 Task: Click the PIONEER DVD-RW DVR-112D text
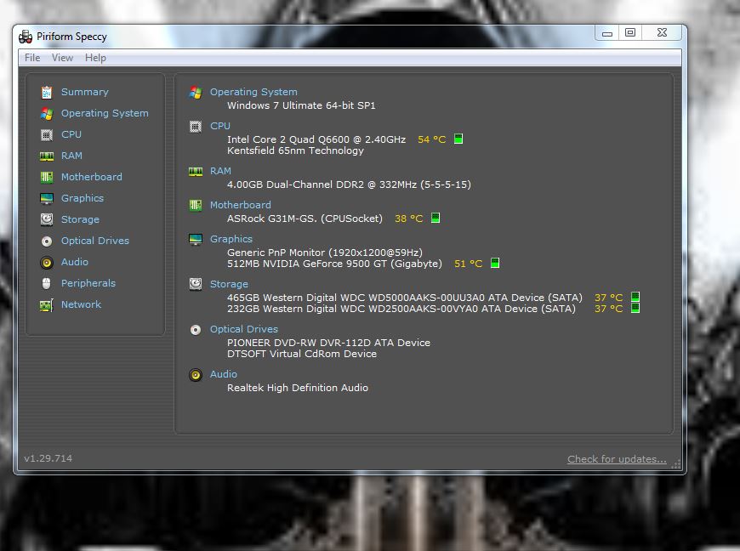(x=328, y=343)
